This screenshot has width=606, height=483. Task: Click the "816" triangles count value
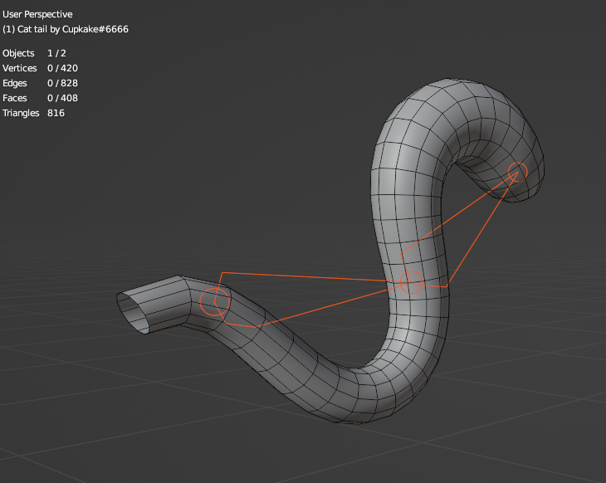[x=56, y=113]
